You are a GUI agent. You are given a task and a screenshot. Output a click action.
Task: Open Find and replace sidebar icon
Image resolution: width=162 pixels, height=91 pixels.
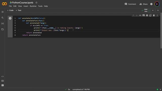click(x=3, y=18)
